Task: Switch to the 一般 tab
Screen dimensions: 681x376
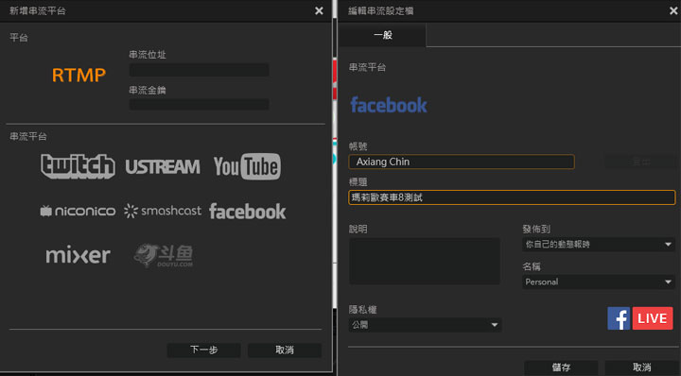Action: pyautogui.click(x=383, y=35)
